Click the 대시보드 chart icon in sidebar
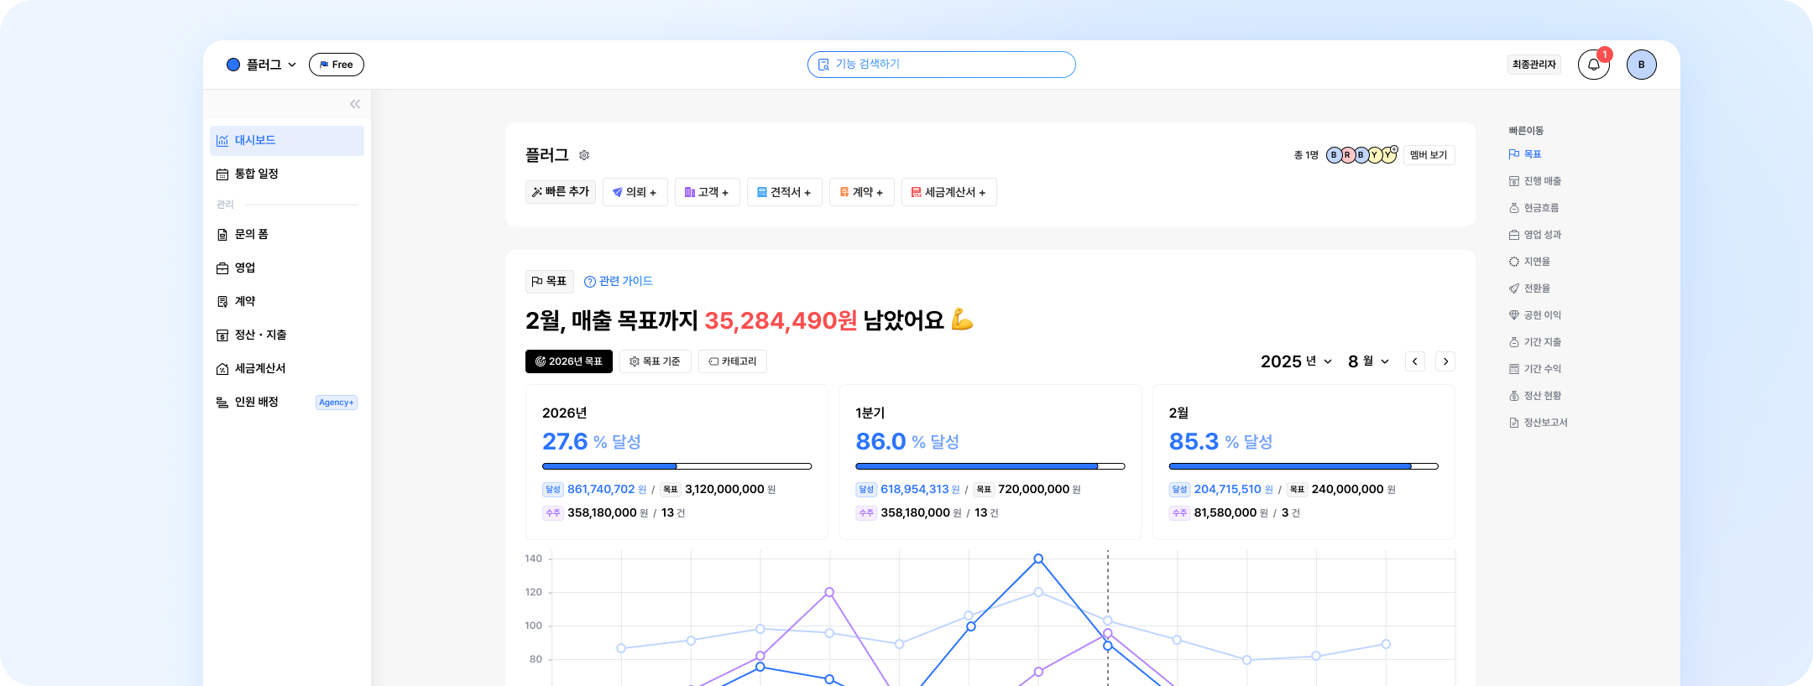Image resolution: width=1813 pixels, height=686 pixels. click(222, 141)
